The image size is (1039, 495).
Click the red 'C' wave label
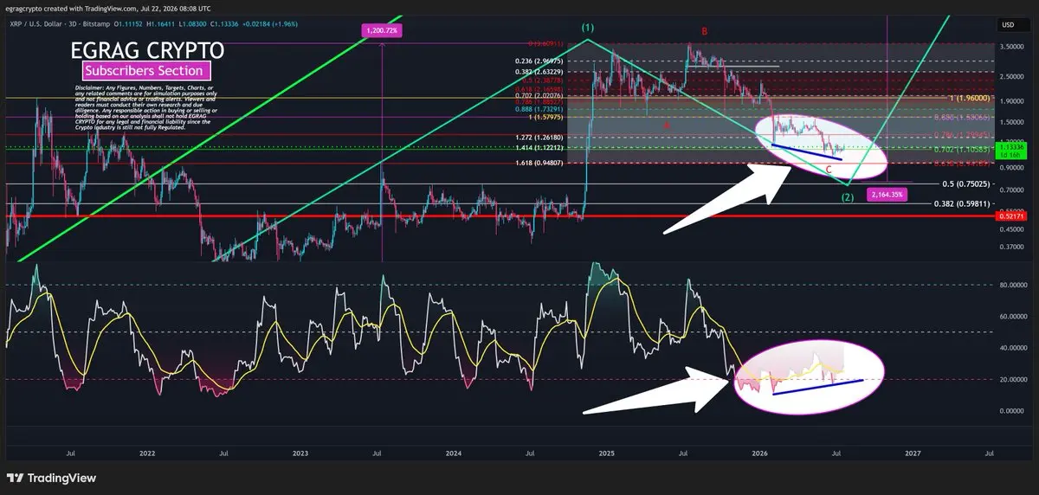[x=829, y=170]
